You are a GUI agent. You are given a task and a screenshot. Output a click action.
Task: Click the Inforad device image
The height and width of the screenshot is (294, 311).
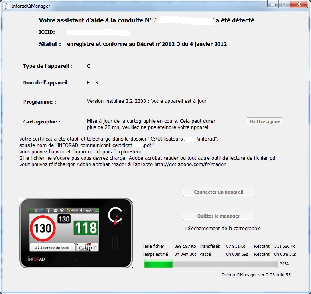76,233
